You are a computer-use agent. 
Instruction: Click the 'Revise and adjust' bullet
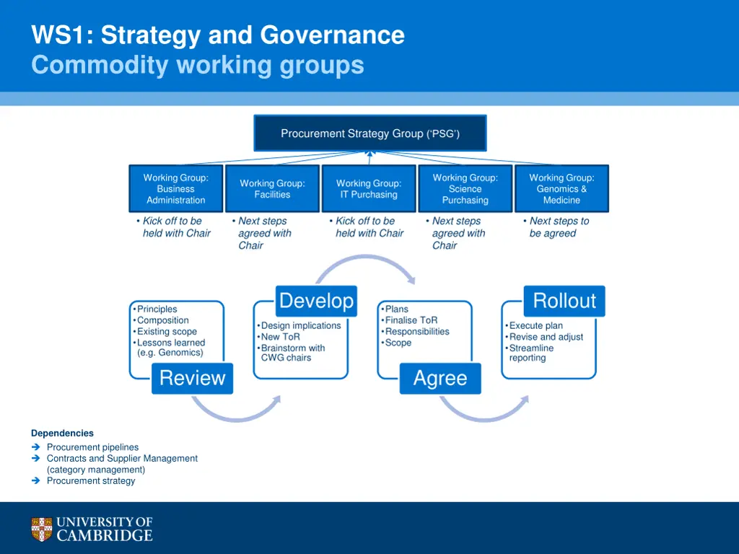(544, 337)
